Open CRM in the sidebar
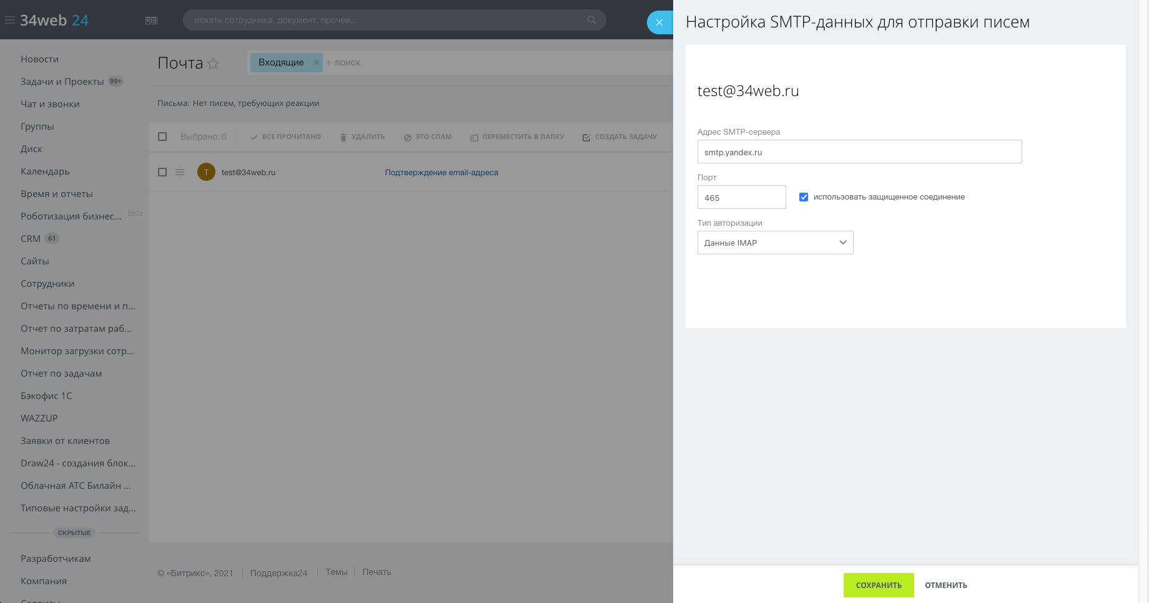Image resolution: width=1149 pixels, height=603 pixels. point(31,239)
